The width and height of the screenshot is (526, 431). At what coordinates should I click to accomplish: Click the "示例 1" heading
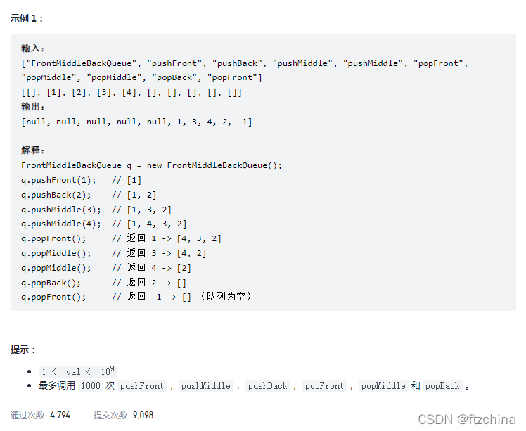[x=27, y=18]
